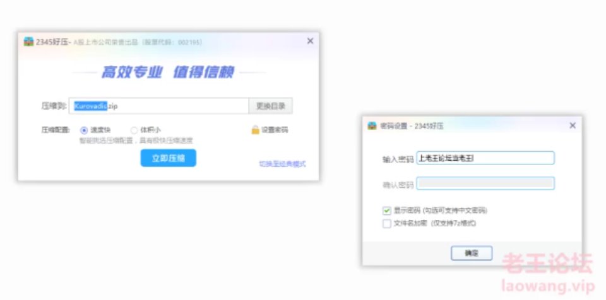Screen dimensions: 606x300
Task: Confirm password with 确定 button
Action: point(472,253)
